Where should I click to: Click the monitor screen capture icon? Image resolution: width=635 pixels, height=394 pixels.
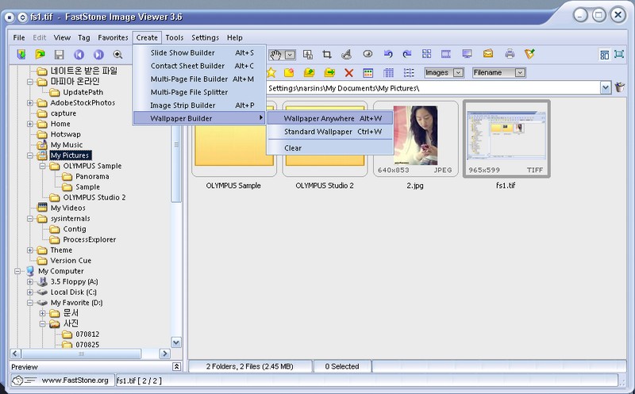click(467, 54)
